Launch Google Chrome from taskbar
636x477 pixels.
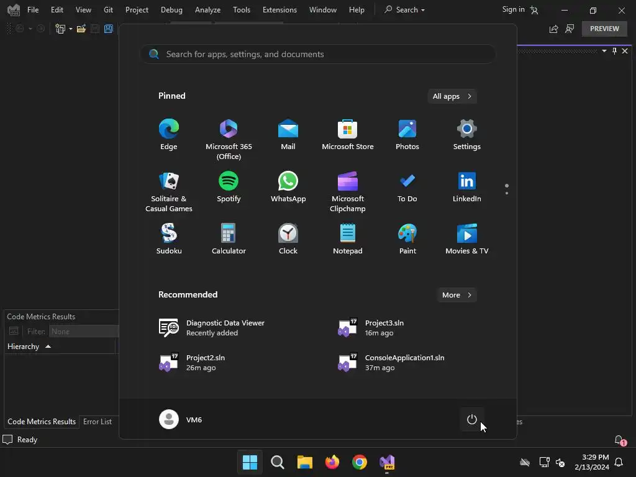pyautogui.click(x=360, y=462)
